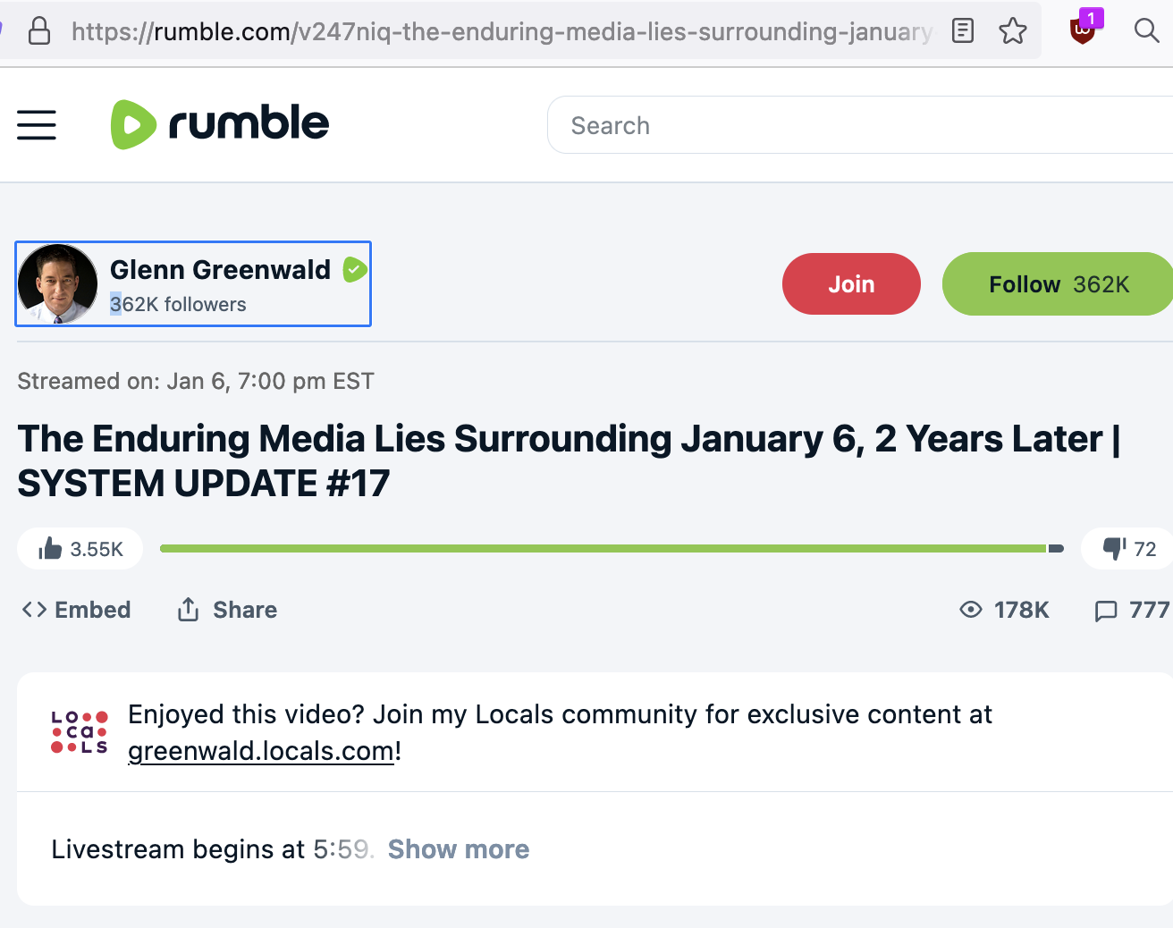
Task: Click the Rumble logo
Action: click(220, 124)
